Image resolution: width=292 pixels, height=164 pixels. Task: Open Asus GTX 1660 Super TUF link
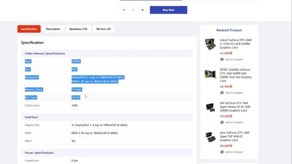(235, 136)
